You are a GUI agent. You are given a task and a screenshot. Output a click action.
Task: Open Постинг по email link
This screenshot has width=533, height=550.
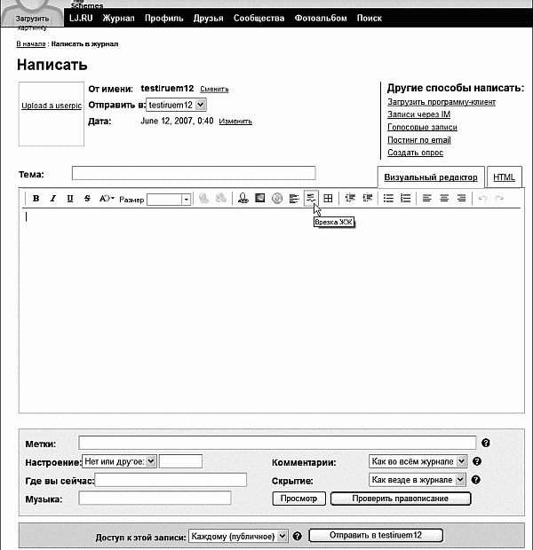(x=419, y=140)
